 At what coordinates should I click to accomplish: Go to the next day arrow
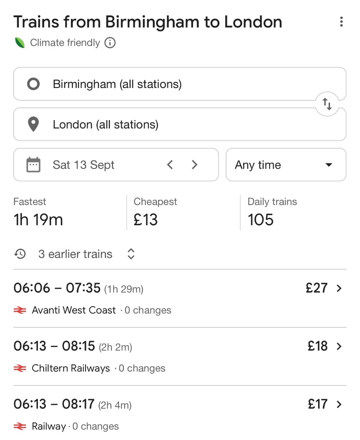tap(194, 165)
